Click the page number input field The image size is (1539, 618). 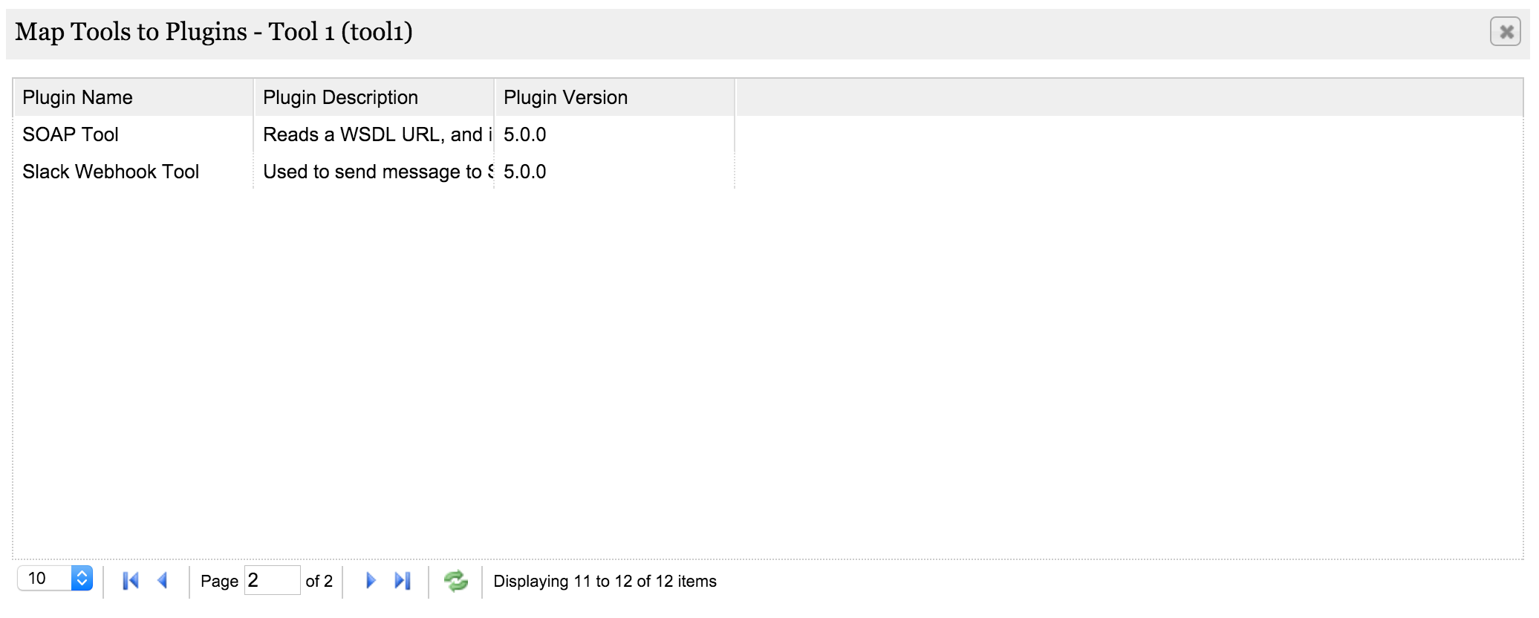click(272, 581)
